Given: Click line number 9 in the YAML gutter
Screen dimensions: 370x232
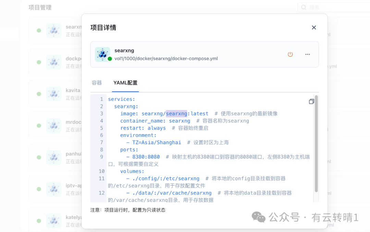Looking at the screenshot, I should [101, 157].
